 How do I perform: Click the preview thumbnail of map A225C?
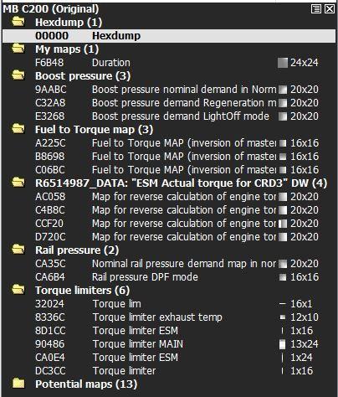pyautogui.click(x=283, y=143)
